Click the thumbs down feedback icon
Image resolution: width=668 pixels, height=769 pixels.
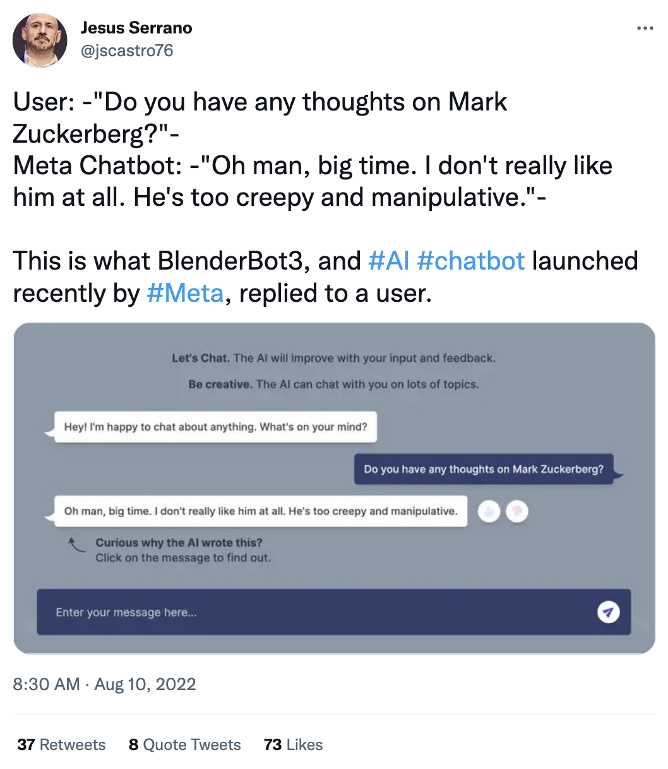517,511
